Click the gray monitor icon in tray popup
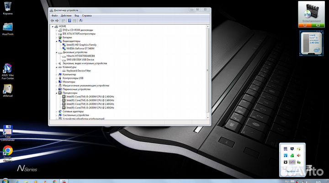The image size is (329, 183). pos(285,149)
